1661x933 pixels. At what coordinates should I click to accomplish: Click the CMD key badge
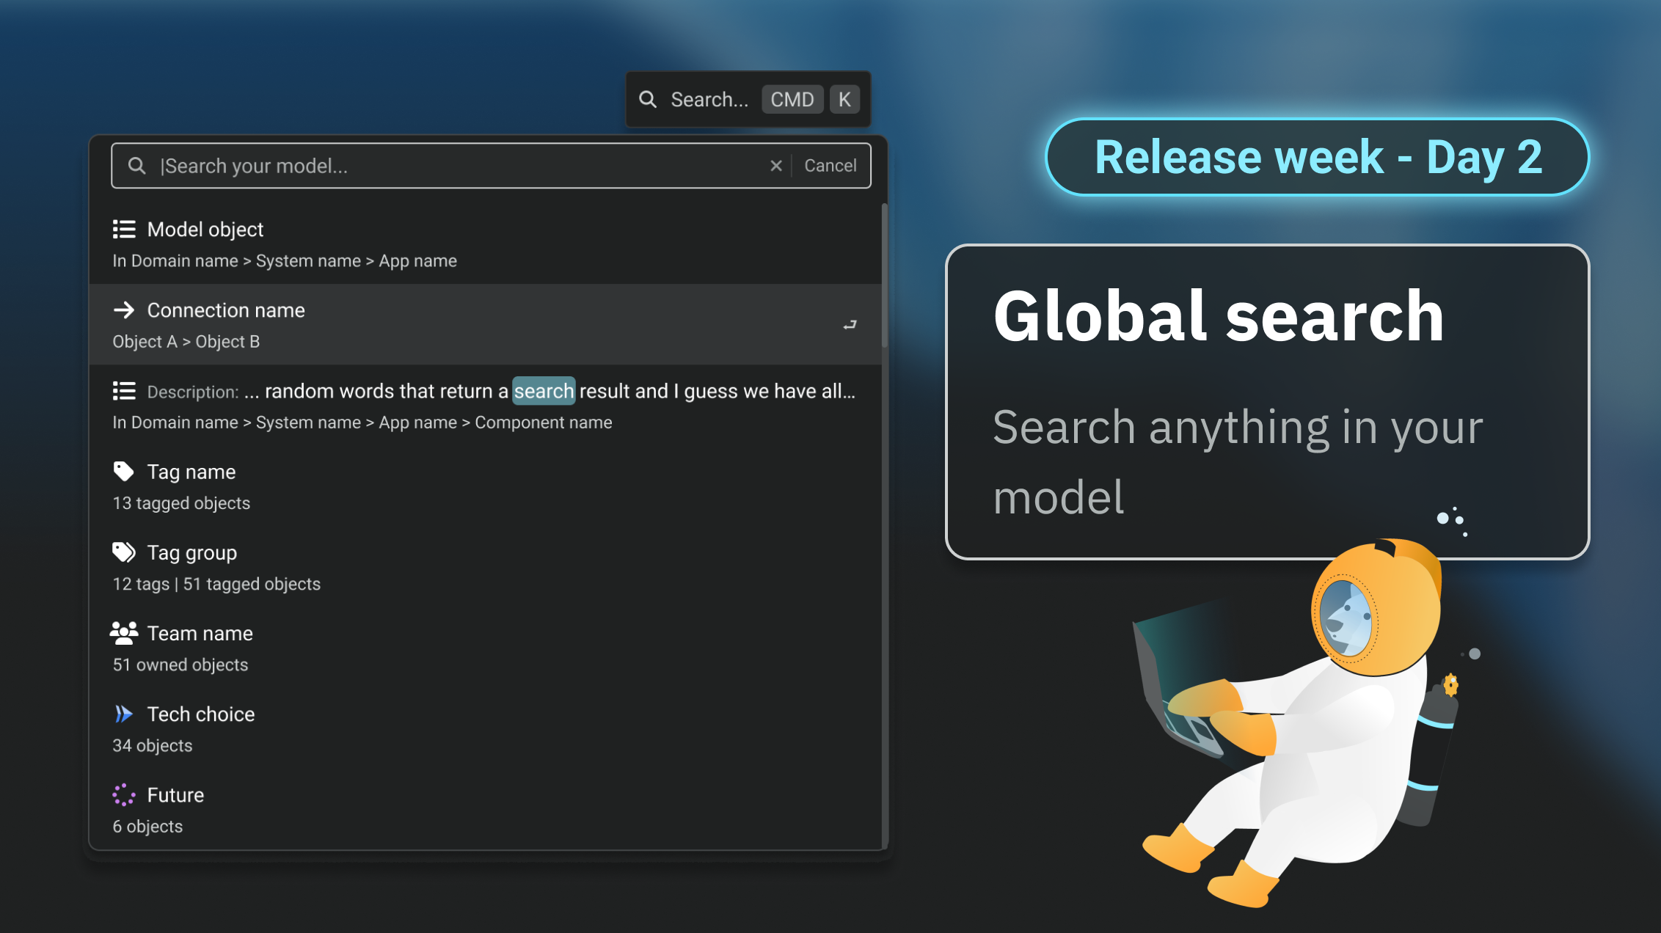[x=792, y=99]
